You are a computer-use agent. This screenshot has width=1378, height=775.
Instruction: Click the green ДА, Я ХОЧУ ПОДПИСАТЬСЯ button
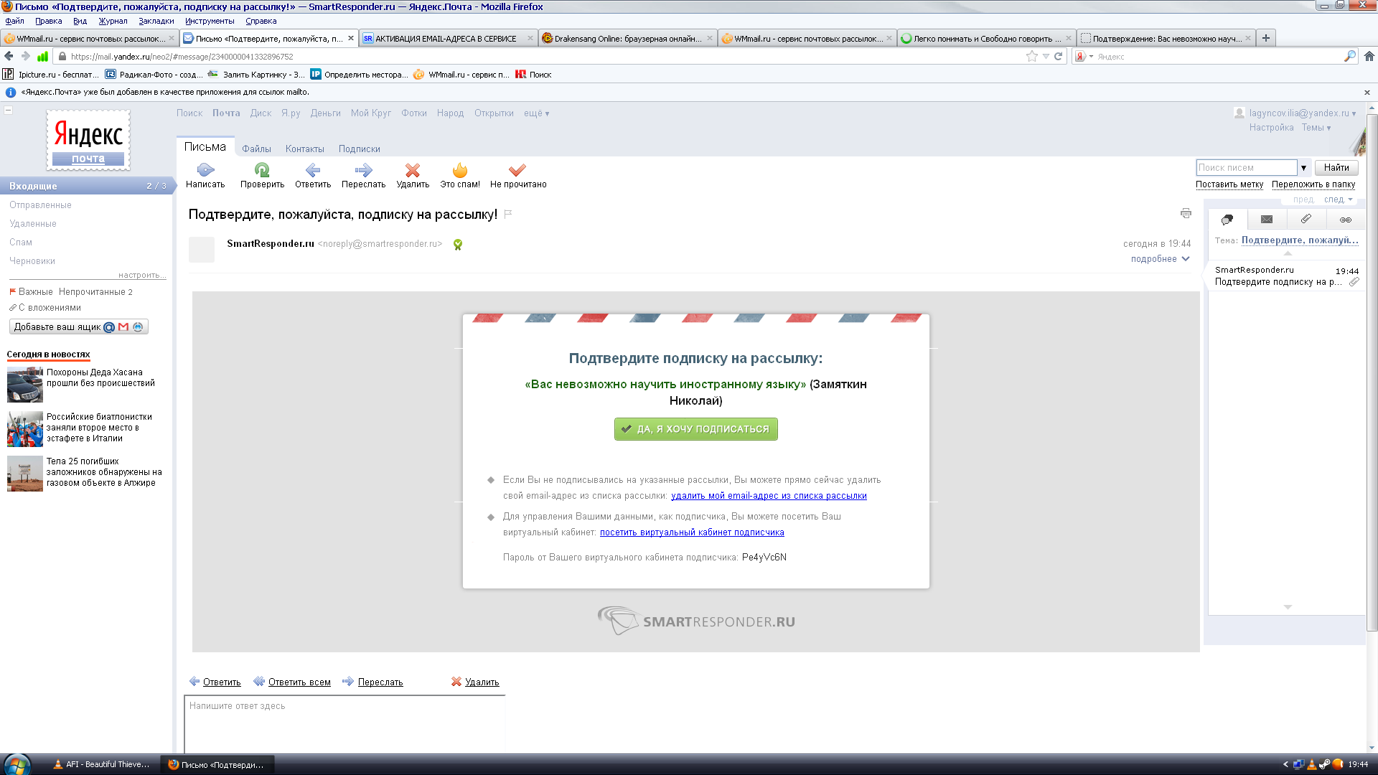[695, 429]
